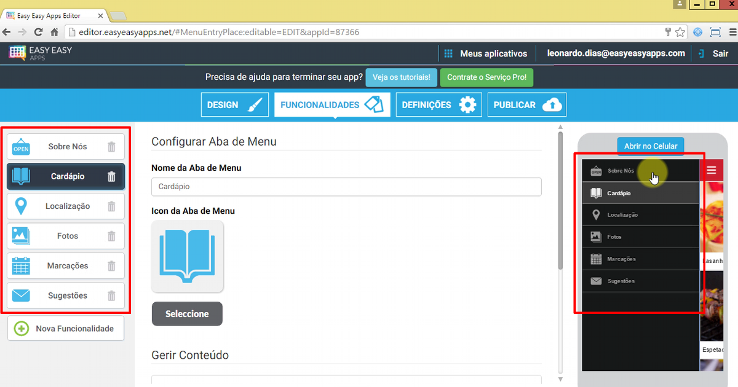
Task: Reload the page in the browser
Action: (38, 32)
